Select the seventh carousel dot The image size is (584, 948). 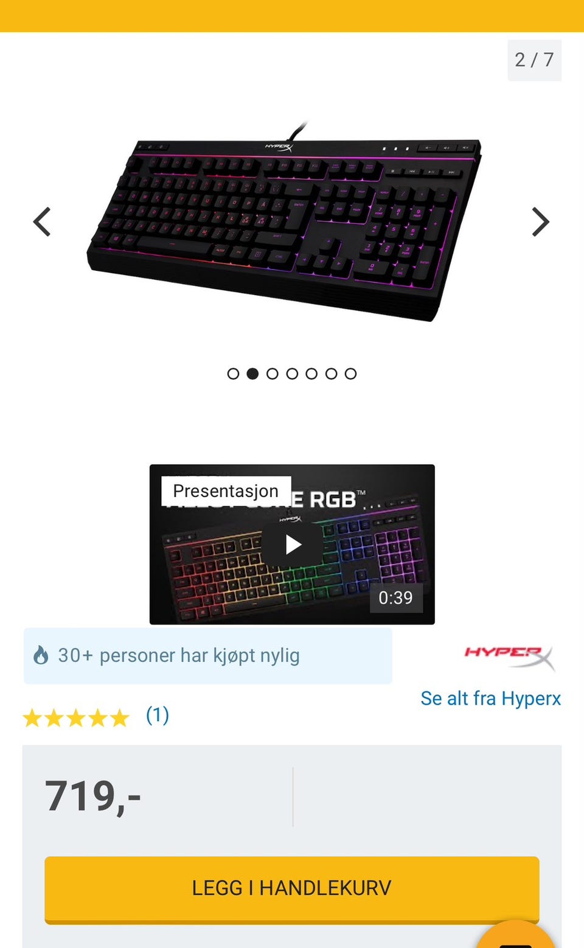350,374
